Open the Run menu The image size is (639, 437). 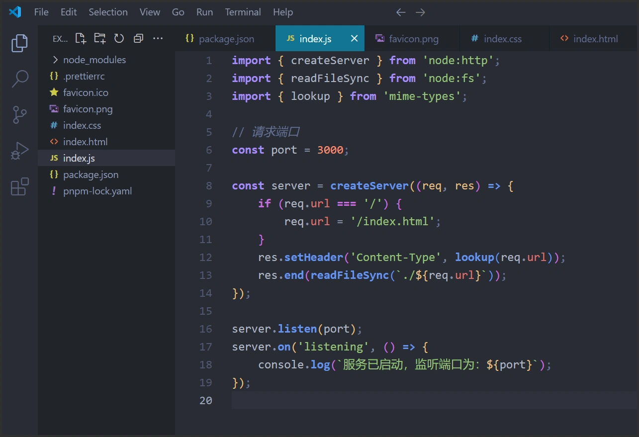tap(204, 12)
